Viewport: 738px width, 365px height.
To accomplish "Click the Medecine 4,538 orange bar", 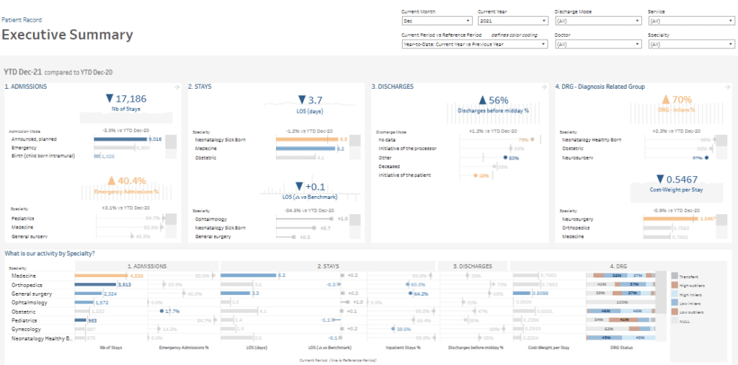I will coord(102,276).
